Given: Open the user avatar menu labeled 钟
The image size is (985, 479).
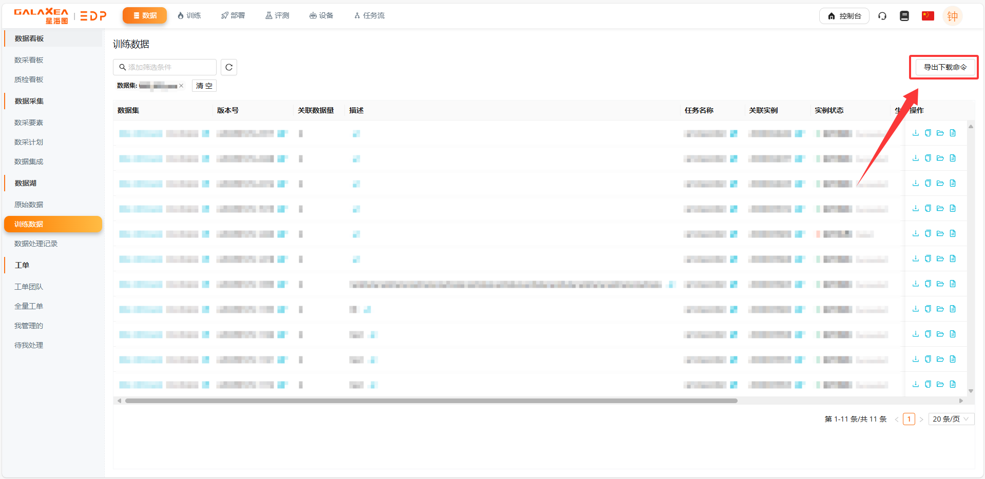Looking at the screenshot, I should click(x=953, y=16).
